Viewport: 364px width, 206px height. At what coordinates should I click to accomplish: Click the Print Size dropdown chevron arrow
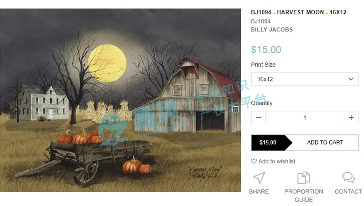[351, 79]
